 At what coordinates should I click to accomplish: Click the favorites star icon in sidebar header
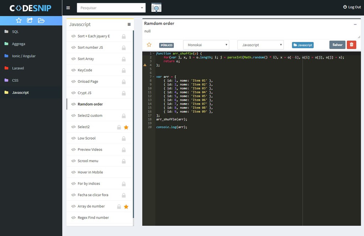tap(19, 21)
